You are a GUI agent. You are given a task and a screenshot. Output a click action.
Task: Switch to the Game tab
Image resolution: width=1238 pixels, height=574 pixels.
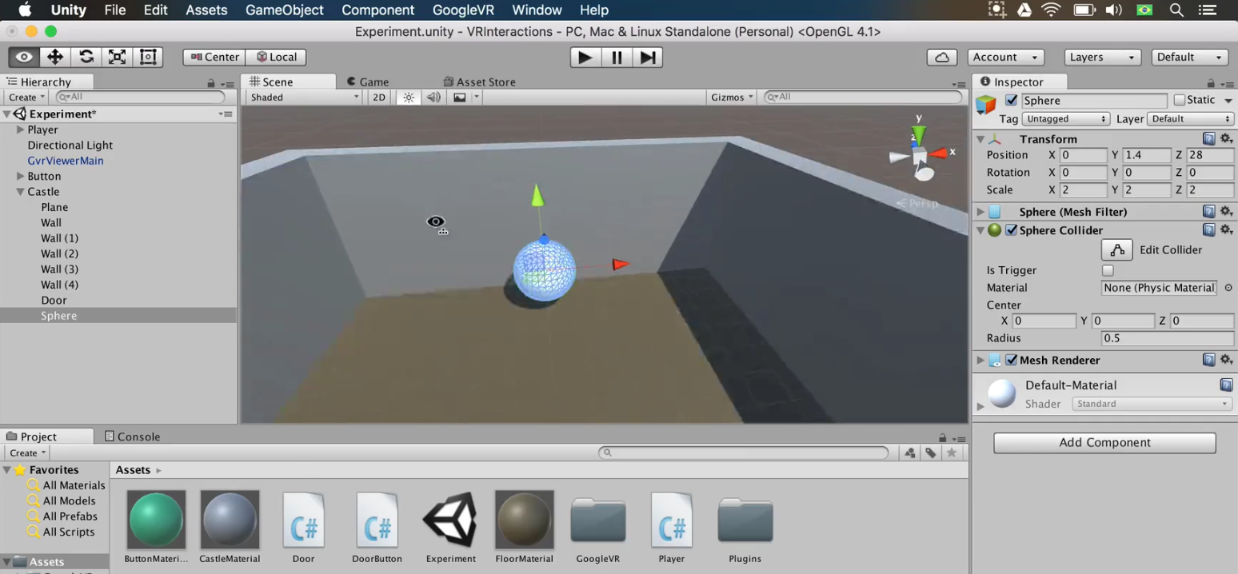(373, 81)
